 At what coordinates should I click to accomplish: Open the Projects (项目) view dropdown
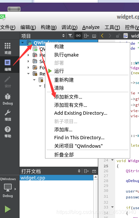pos(63,36)
